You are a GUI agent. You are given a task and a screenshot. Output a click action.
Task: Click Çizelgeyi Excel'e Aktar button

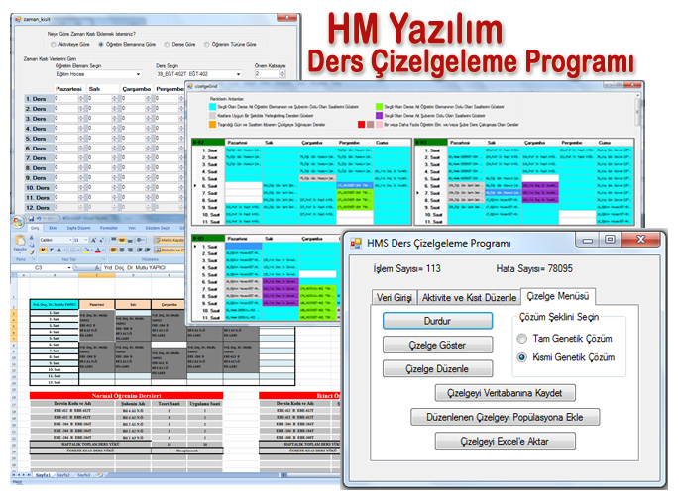click(505, 441)
